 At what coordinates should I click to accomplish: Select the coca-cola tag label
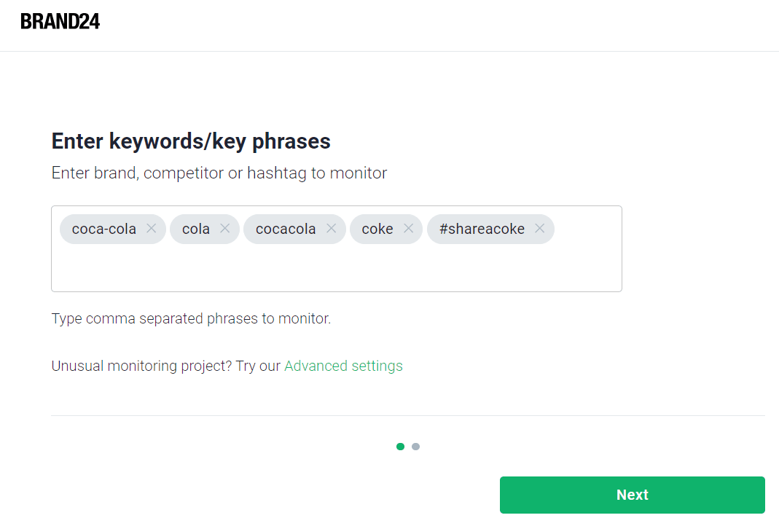pyautogui.click(x=103, y=229)
